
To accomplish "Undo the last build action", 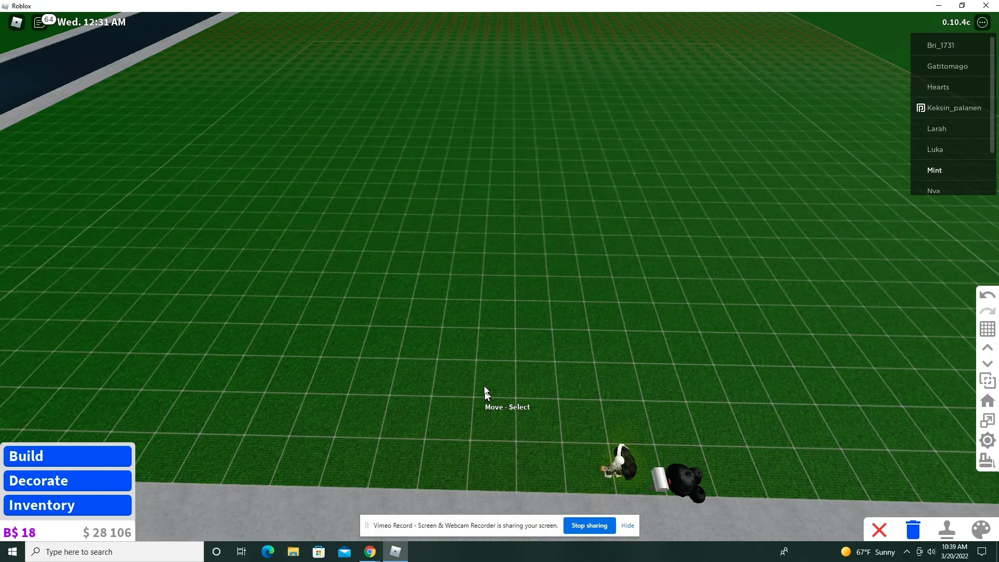I will [x=987, y=295].
